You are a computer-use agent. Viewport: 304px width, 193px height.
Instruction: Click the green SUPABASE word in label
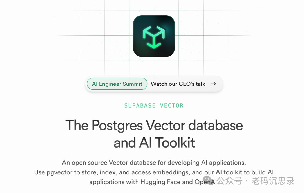pos(140,106)
